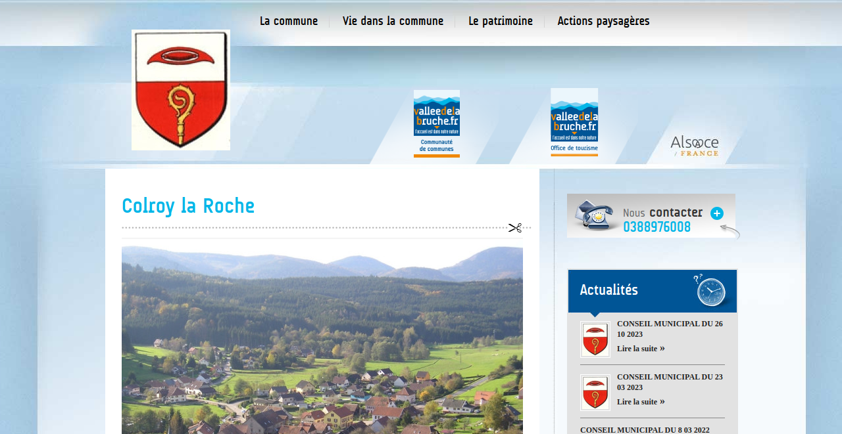Click Nous contacter link
Screen dimensions: 842x434
tap(662, 213)
